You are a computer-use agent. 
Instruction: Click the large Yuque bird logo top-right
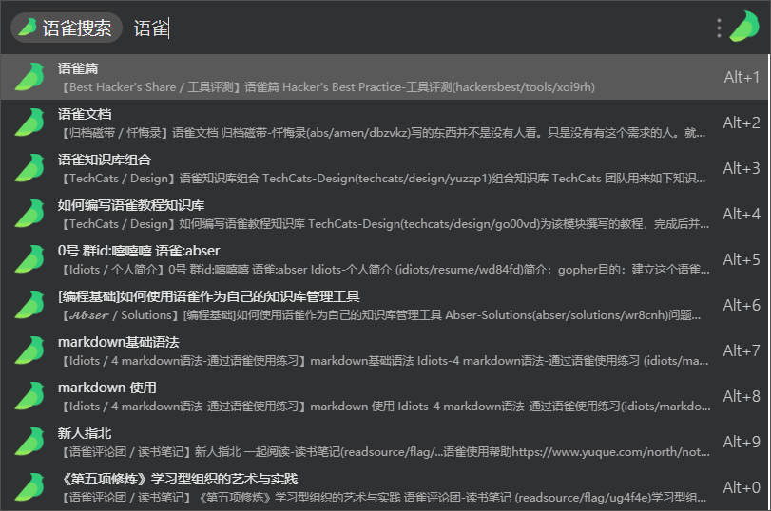click(x=744, y=27)
